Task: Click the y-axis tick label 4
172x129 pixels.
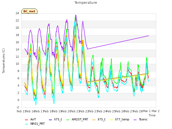Action: pos(18,85)
